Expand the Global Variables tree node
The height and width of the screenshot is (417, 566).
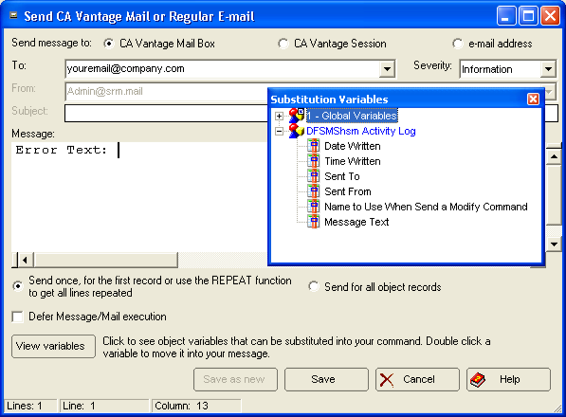279,117
